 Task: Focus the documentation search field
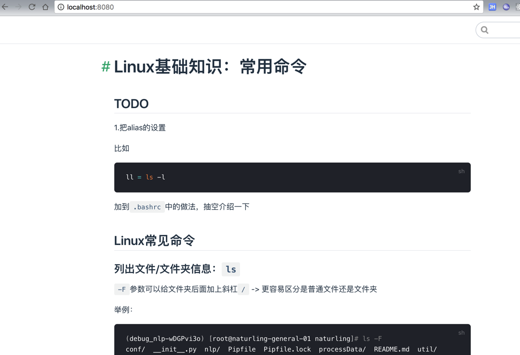[504, 30]
